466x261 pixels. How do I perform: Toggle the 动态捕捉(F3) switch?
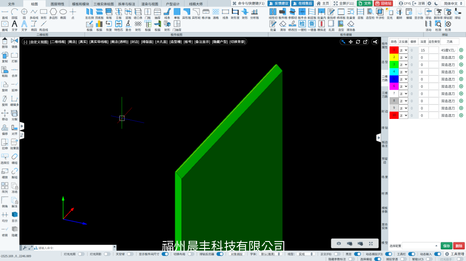point(389,254)
